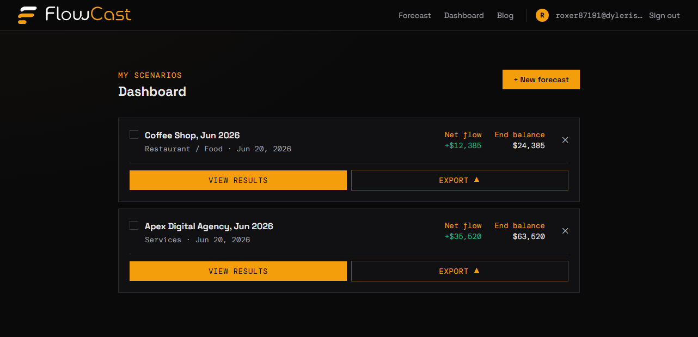Screen dimensions: 698x337
Task: Open the roxer87191 account email link
Action: 599,15
